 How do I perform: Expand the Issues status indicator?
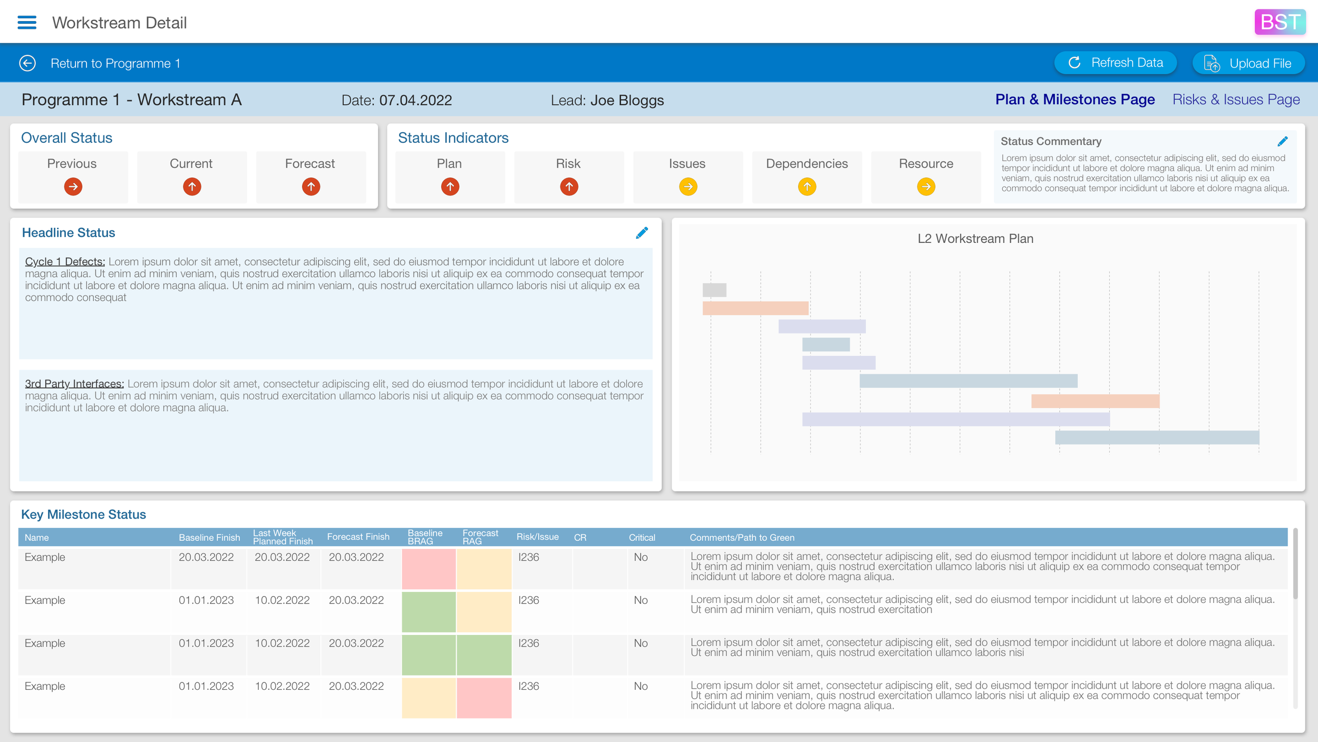[687, 186]
